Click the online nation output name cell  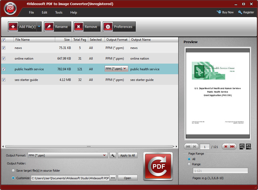coord(140,59)
